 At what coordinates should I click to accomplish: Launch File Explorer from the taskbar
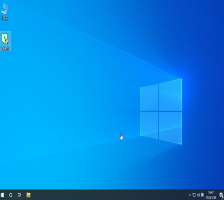29,195
